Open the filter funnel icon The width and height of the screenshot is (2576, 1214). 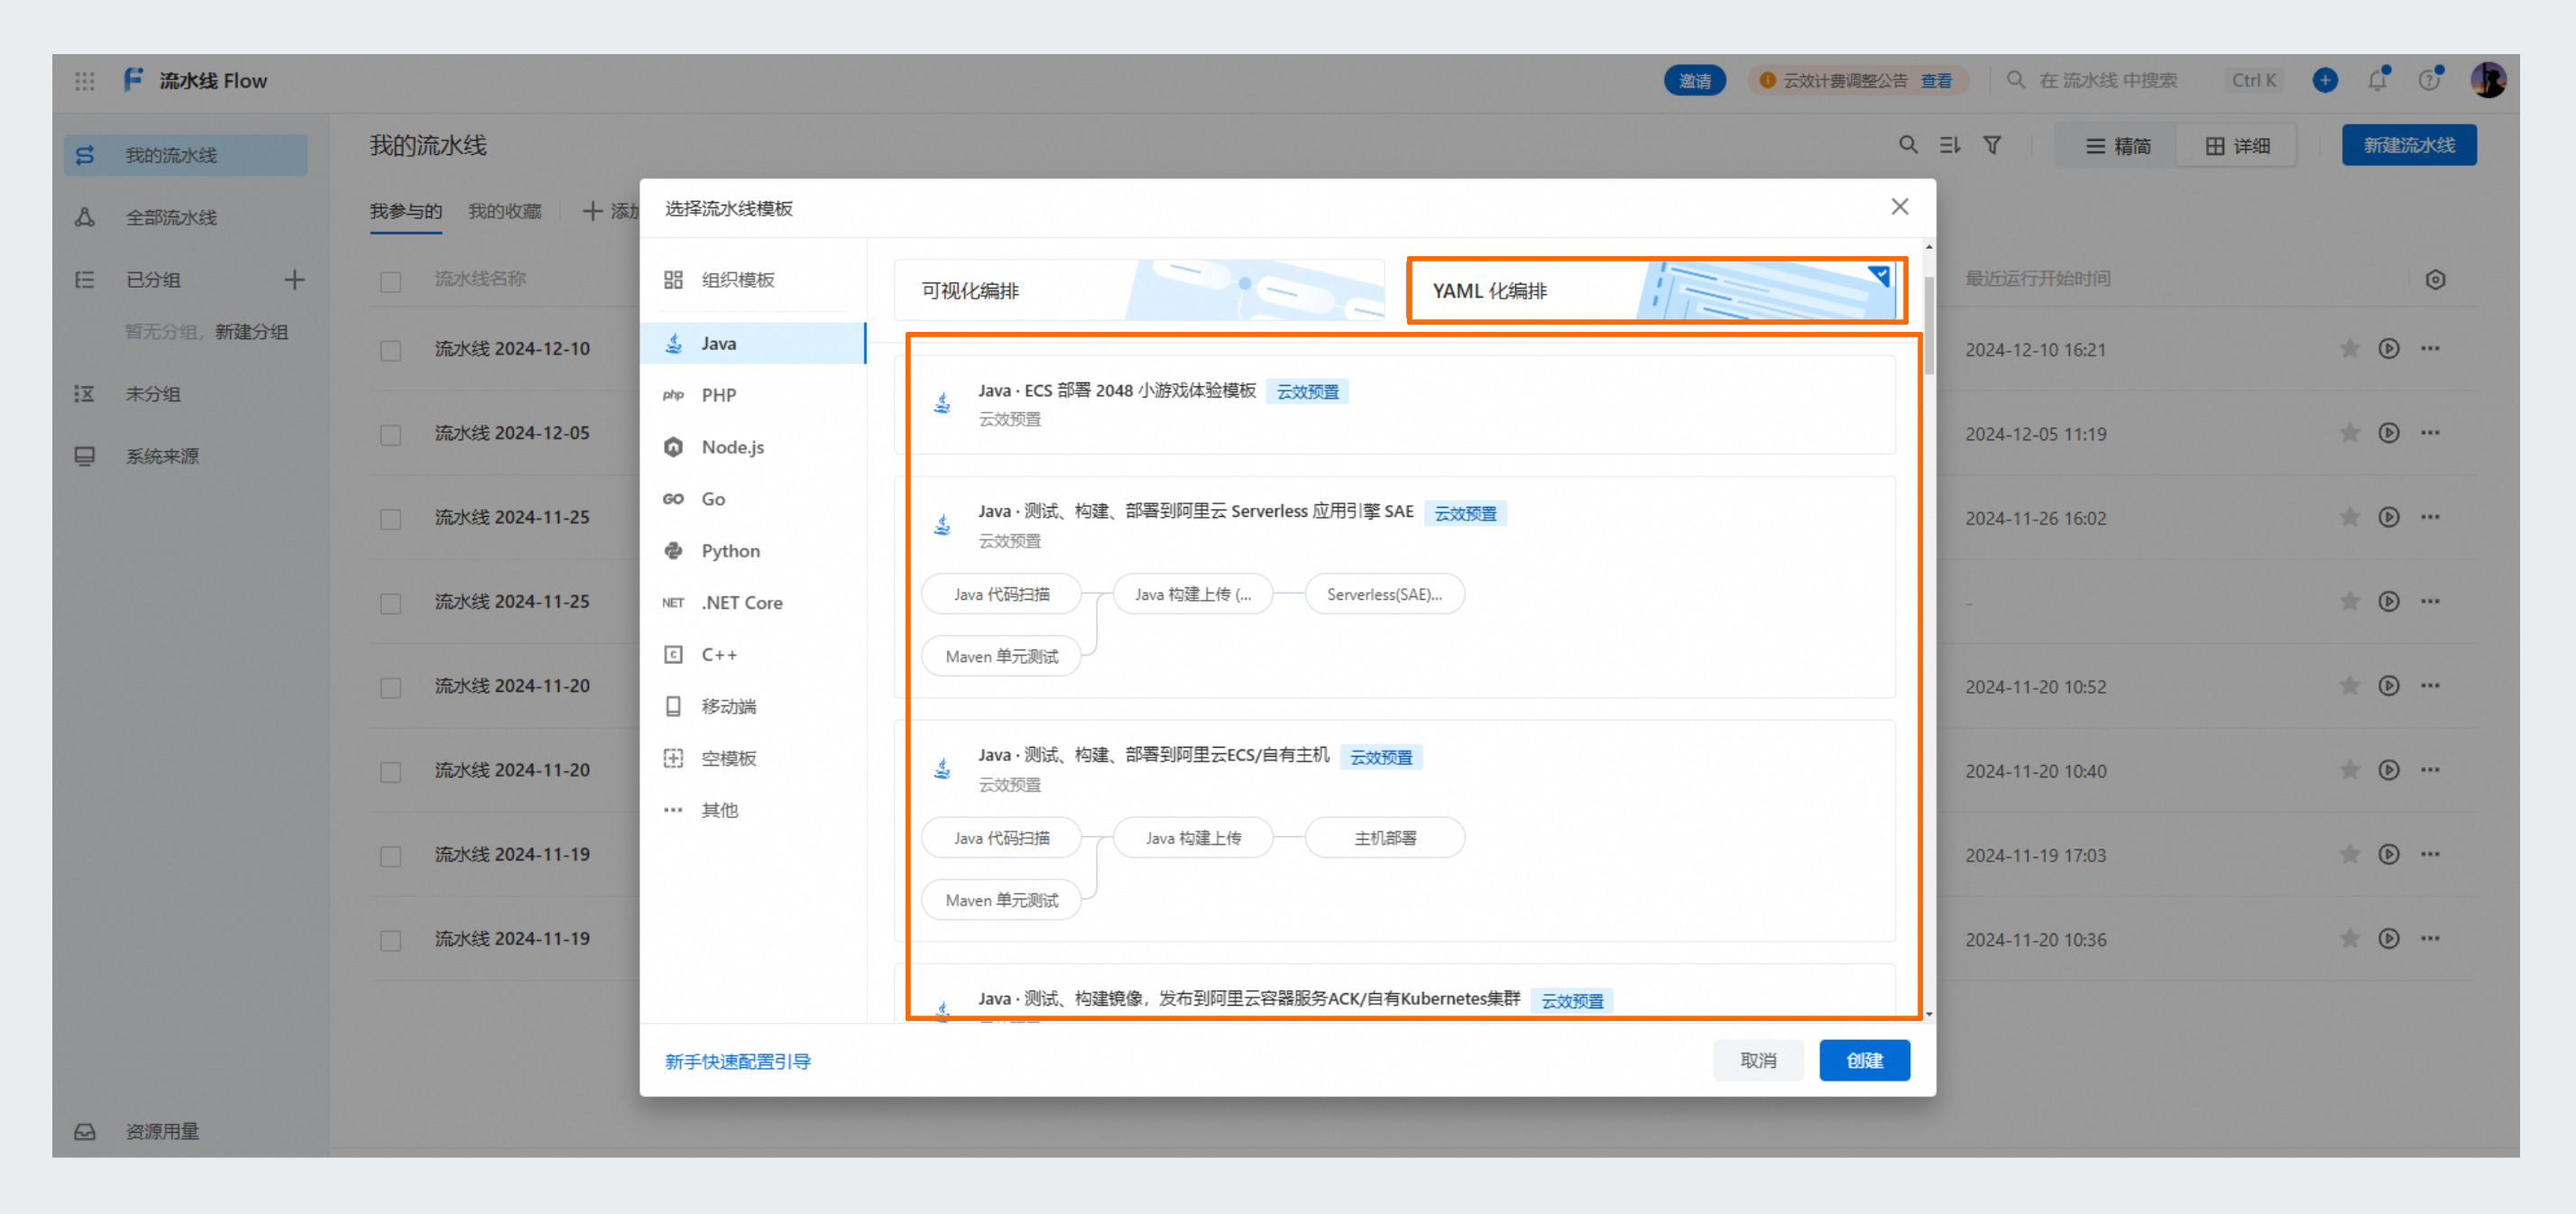[x=1992, y=145]
